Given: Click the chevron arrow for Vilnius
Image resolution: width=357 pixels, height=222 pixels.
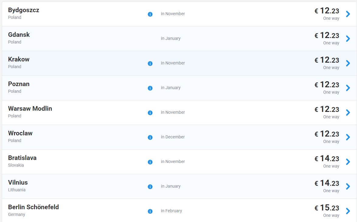Looking at the screenshot, I should click(348, 186).
